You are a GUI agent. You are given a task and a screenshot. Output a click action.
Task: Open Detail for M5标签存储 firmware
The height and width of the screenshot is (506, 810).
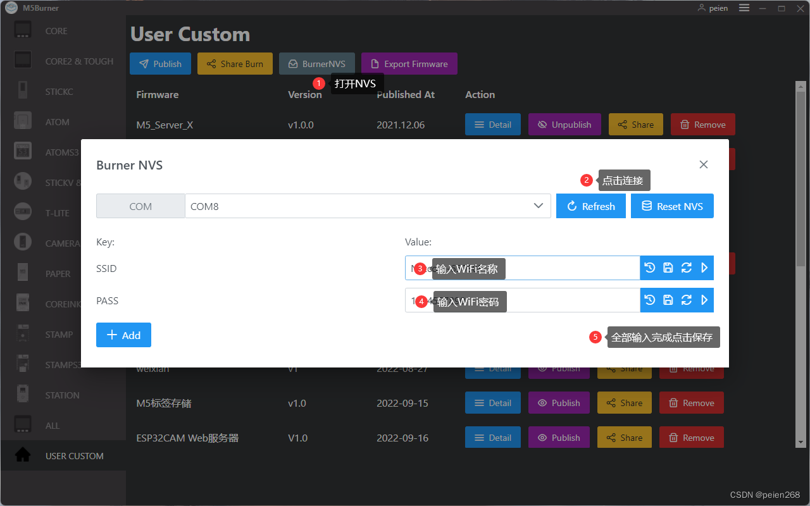pos(493,403)
